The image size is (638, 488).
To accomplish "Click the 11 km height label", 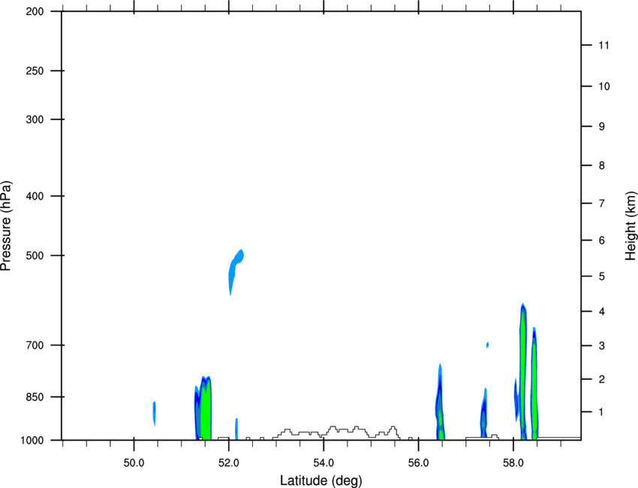I will point(603,45).
